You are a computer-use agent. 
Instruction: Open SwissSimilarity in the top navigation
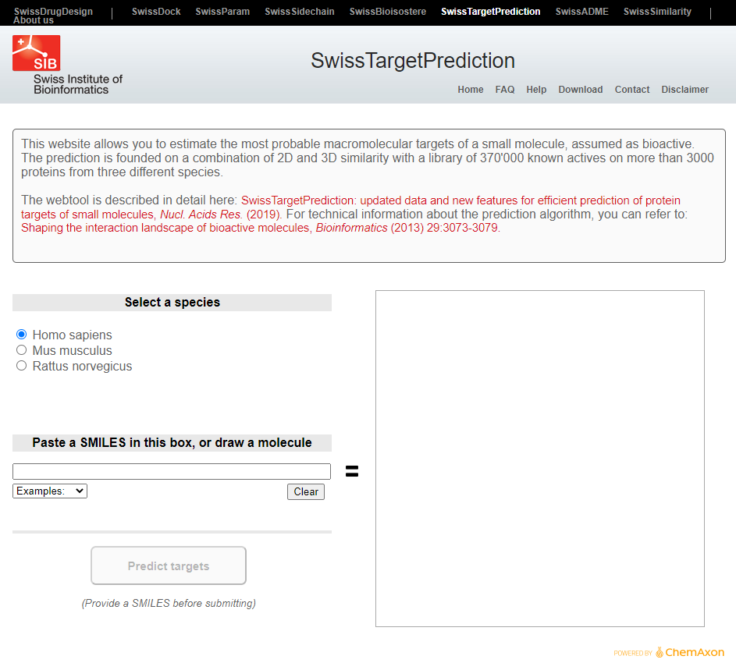point(657,11)
